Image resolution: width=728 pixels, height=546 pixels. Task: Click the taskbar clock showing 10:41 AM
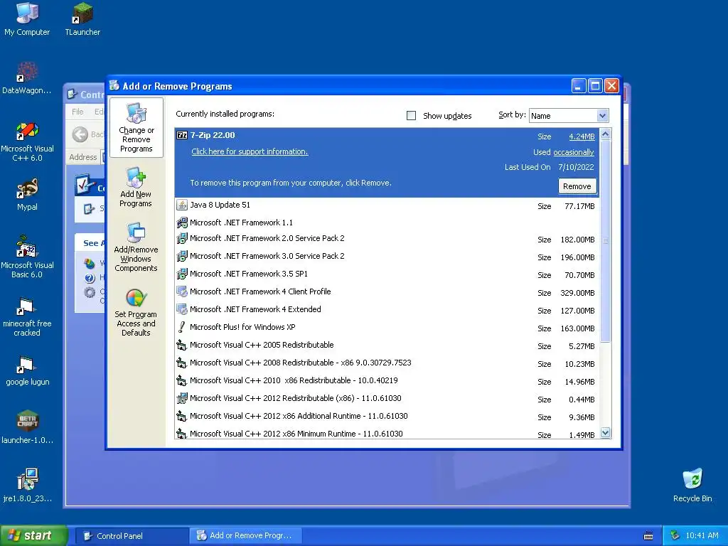tap(702, 535)
